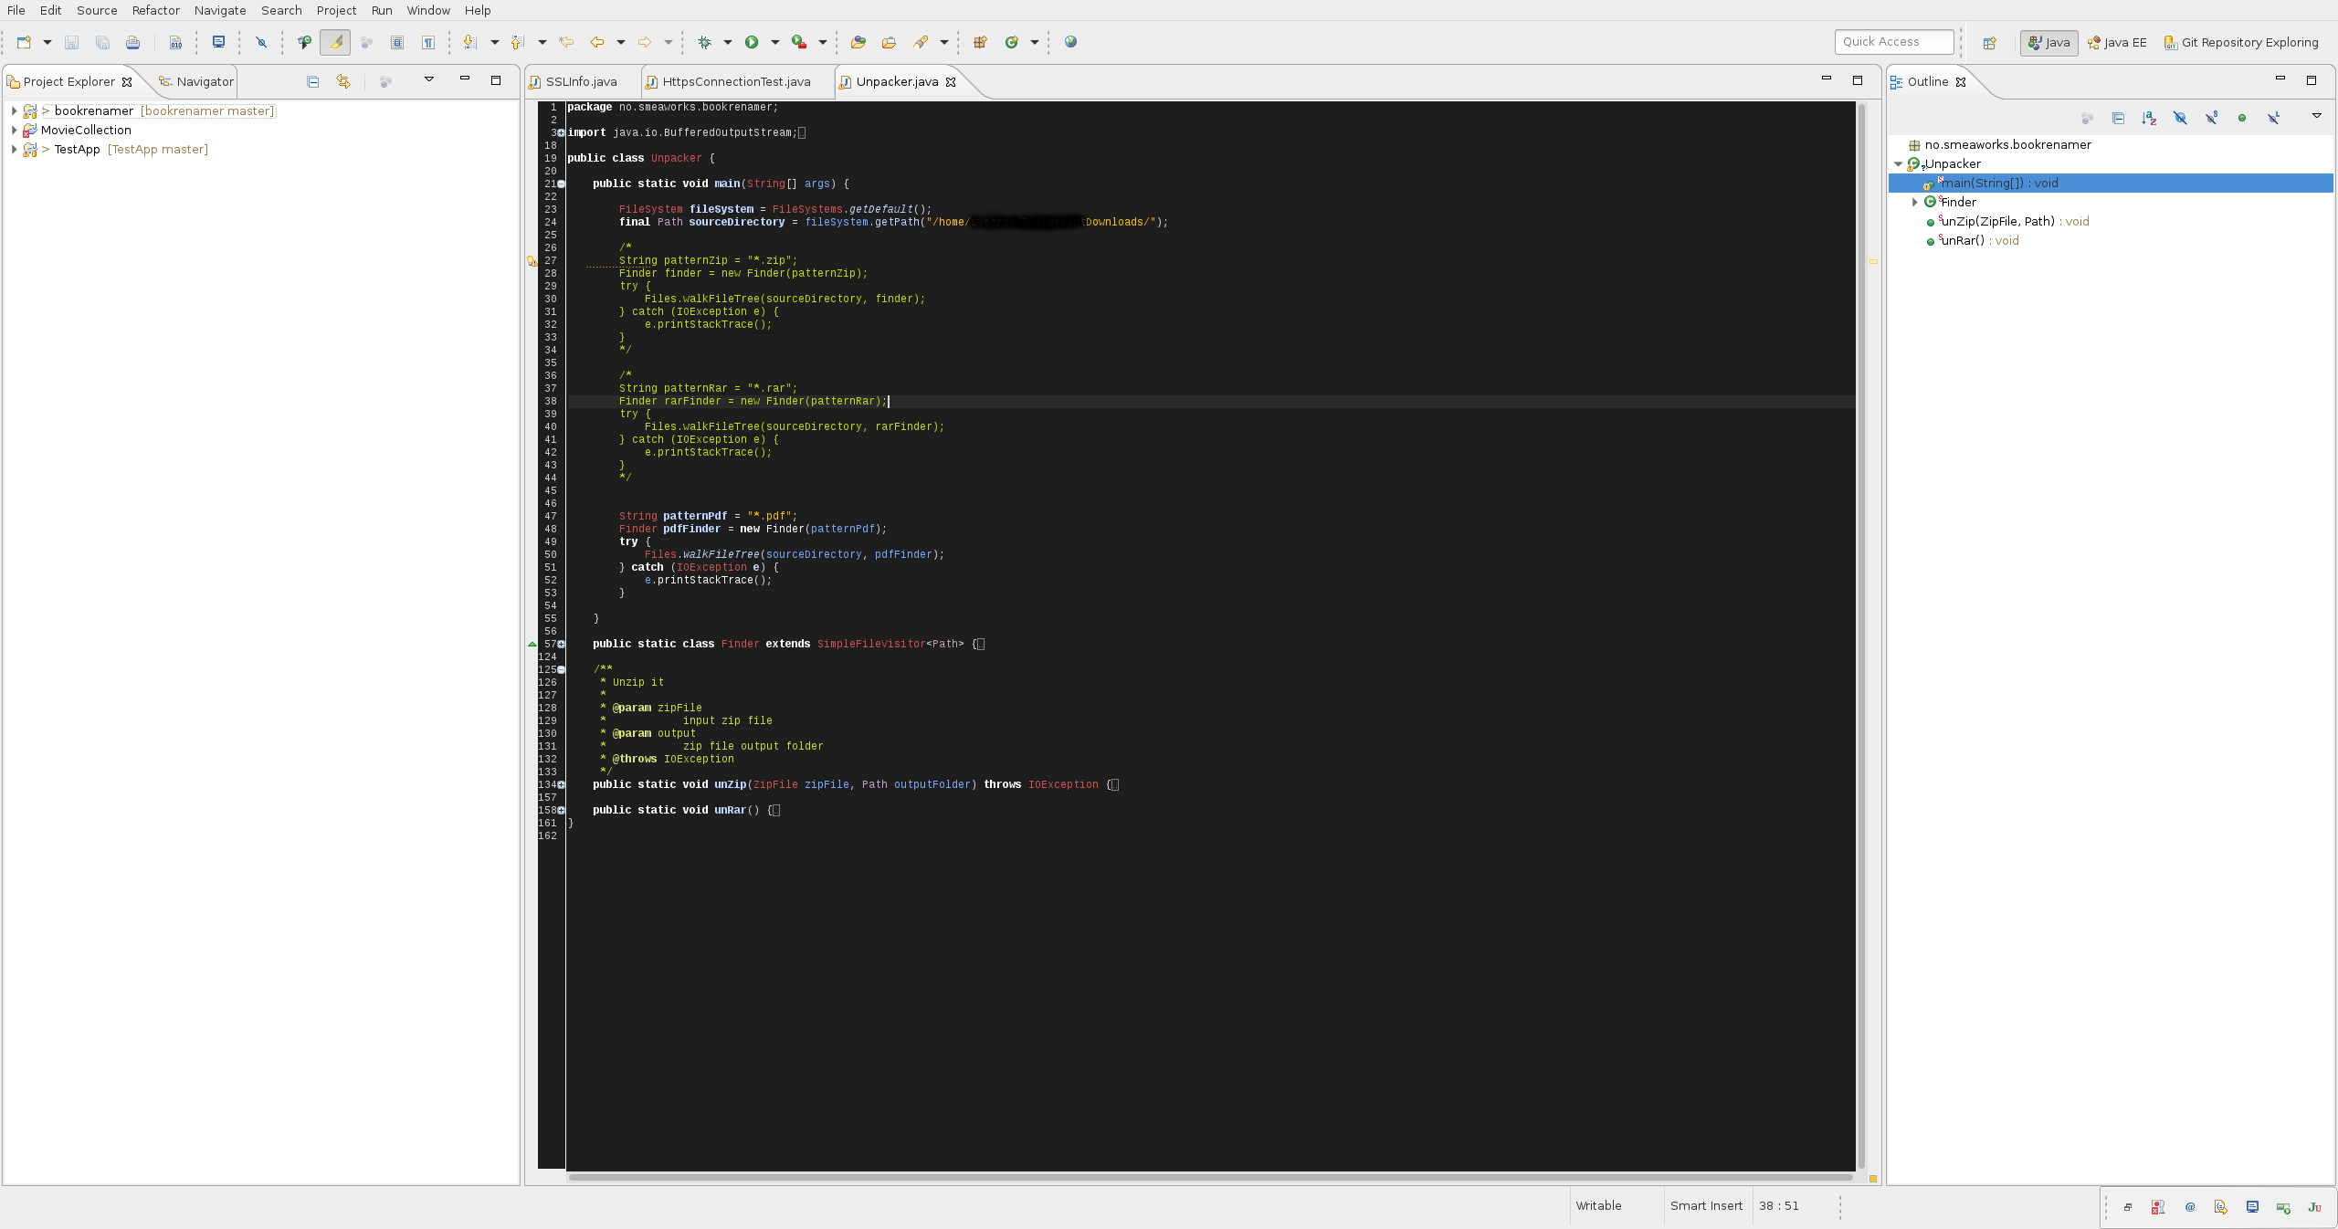2338x1229 pixels.
Task: Click the New Java Package icon
Action: pos(980,42)
